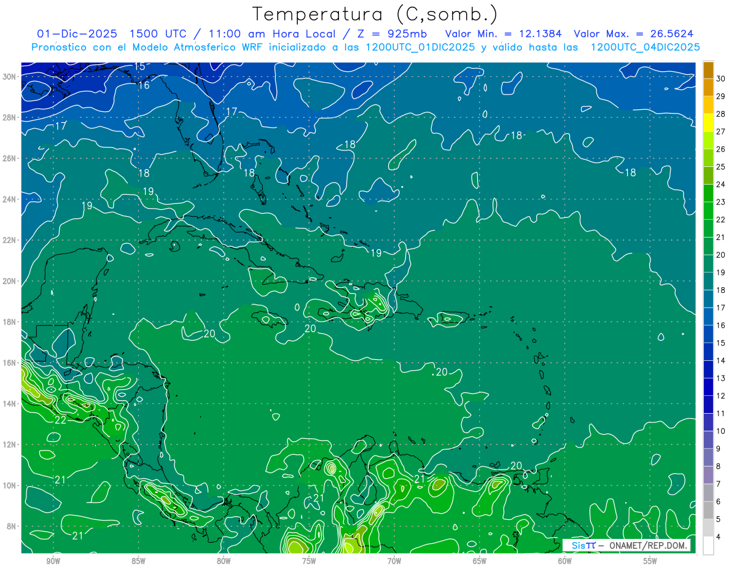Screen dimensions: 737x569
Task: Click dark blue legend swatch between 12 and 13
Action: point(708,387)
